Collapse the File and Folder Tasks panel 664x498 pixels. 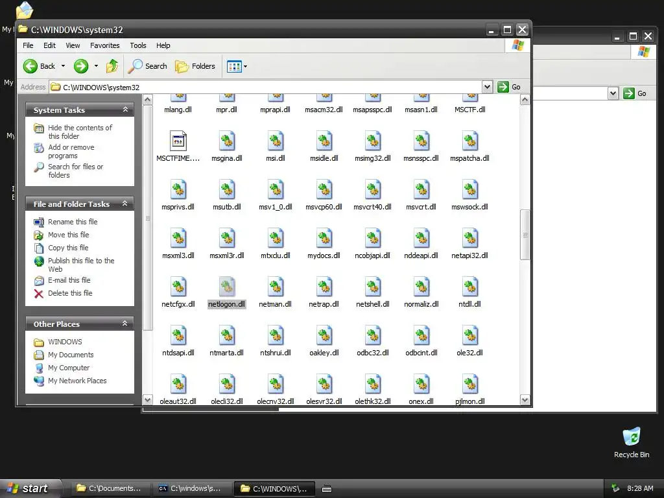125,204
